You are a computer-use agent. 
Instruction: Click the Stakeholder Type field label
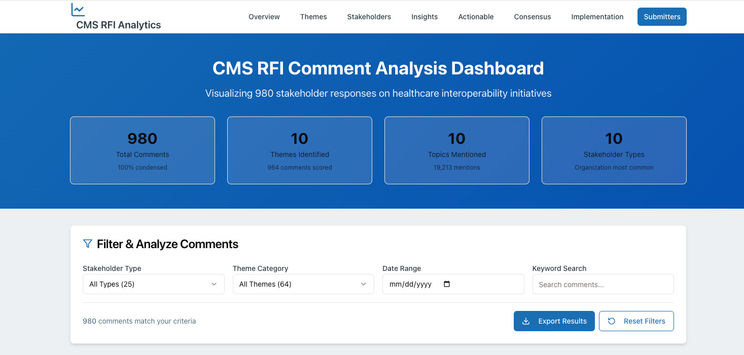click(x=112, y=268)
